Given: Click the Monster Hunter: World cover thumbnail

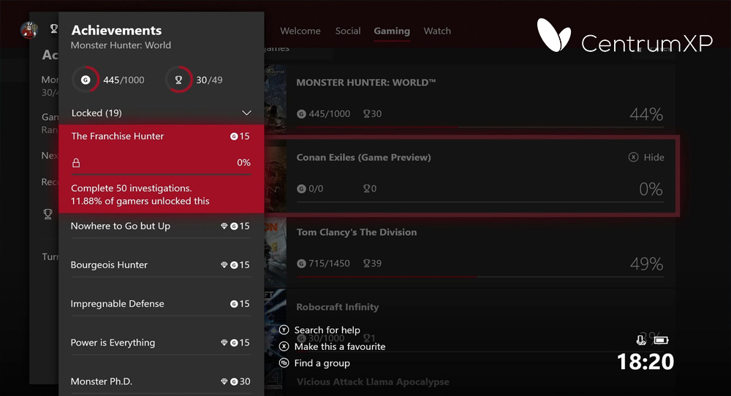Looking at the screenshot, I should 276,99.
